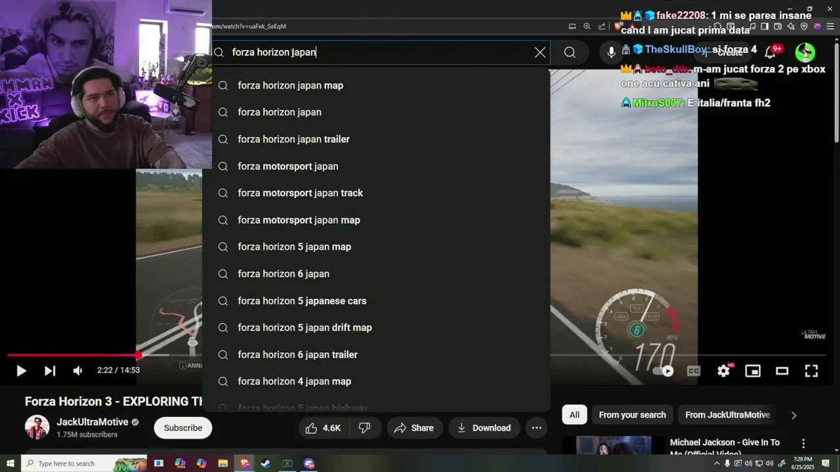Click the JackUltraMotive channel avatar
The height and width of the screenshot is (472, 840).
[x=37, y=427]
